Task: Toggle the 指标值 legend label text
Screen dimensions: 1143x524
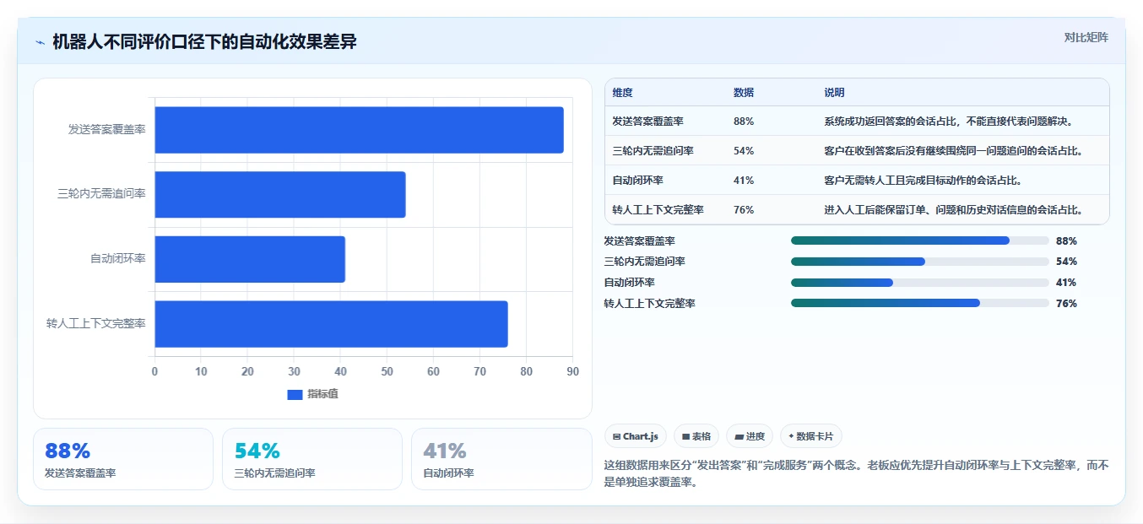Action: pos(323,394)
